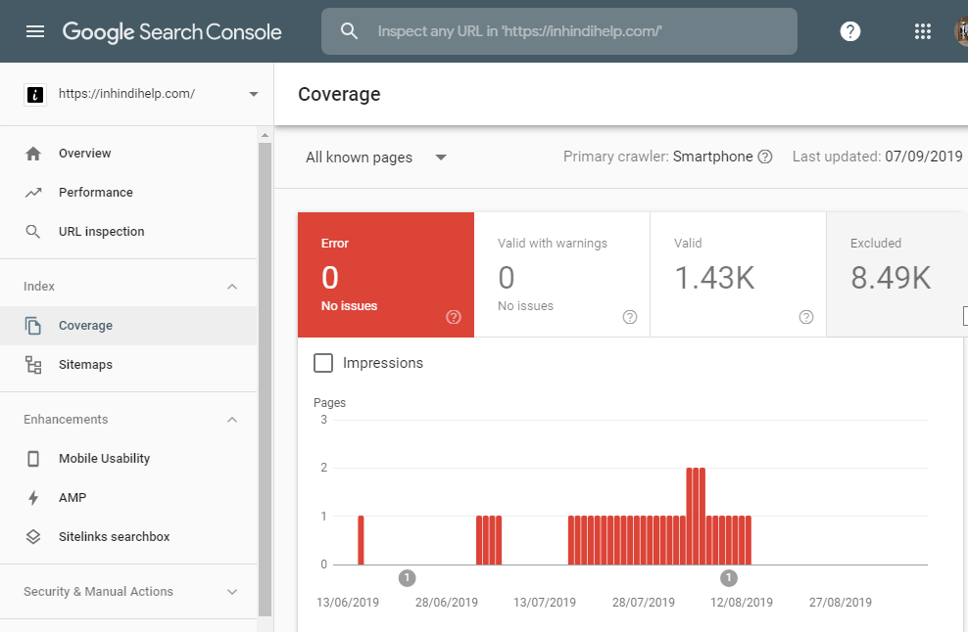968x632 pixels.
Task: Select the Valid 1.43K card
Action: (x=739, y=275)
